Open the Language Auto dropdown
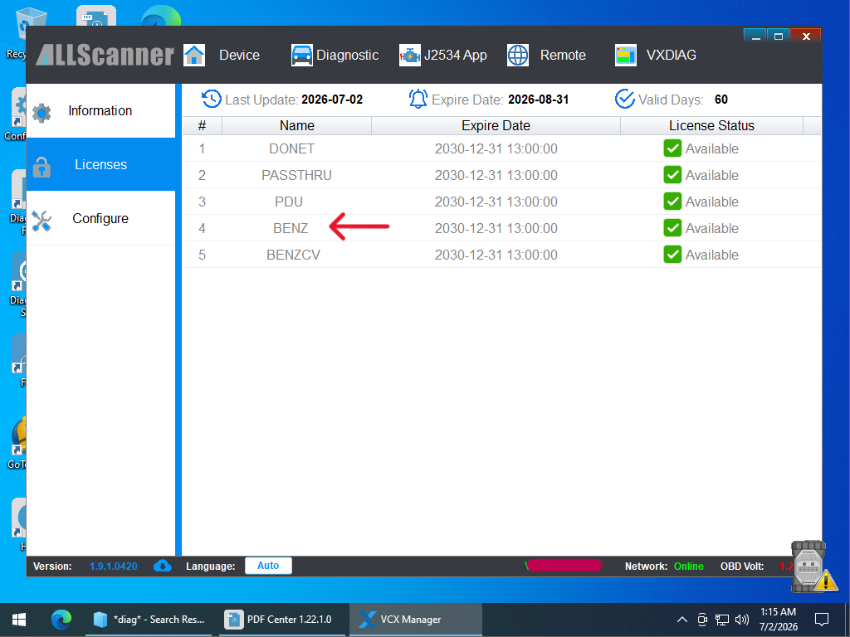 pyautogui.click(x=268, y=566)
